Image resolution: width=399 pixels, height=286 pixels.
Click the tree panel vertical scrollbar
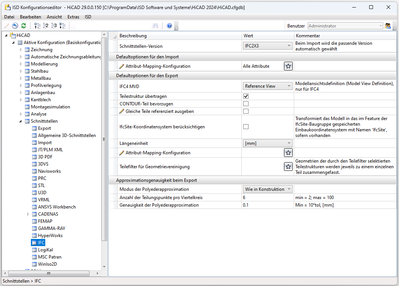pyautogui.click(x=104, y=139)
